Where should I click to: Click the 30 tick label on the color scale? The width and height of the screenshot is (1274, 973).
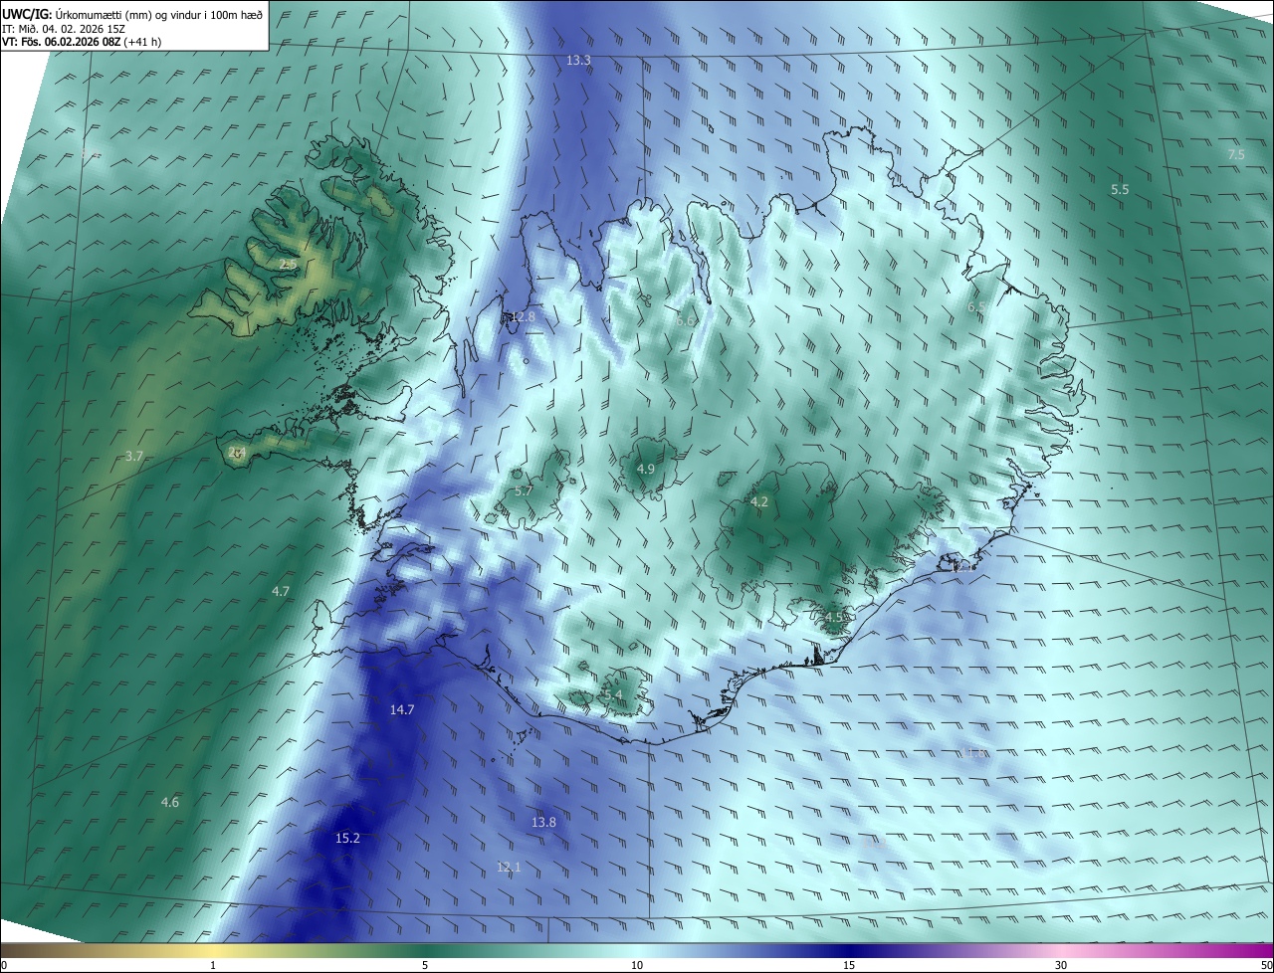1061,965
